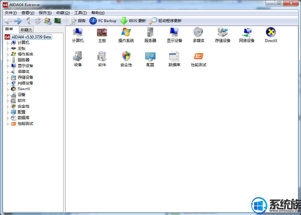Open the 存储设备 icon in main panel
301x215 pixels.
click(x=222, y=32)
